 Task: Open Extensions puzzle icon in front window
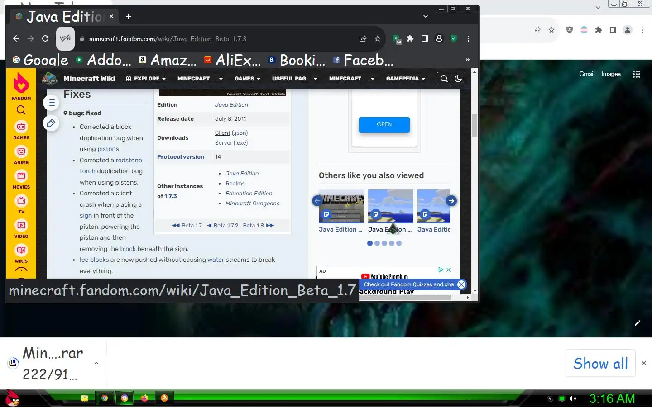coord(410,39)
